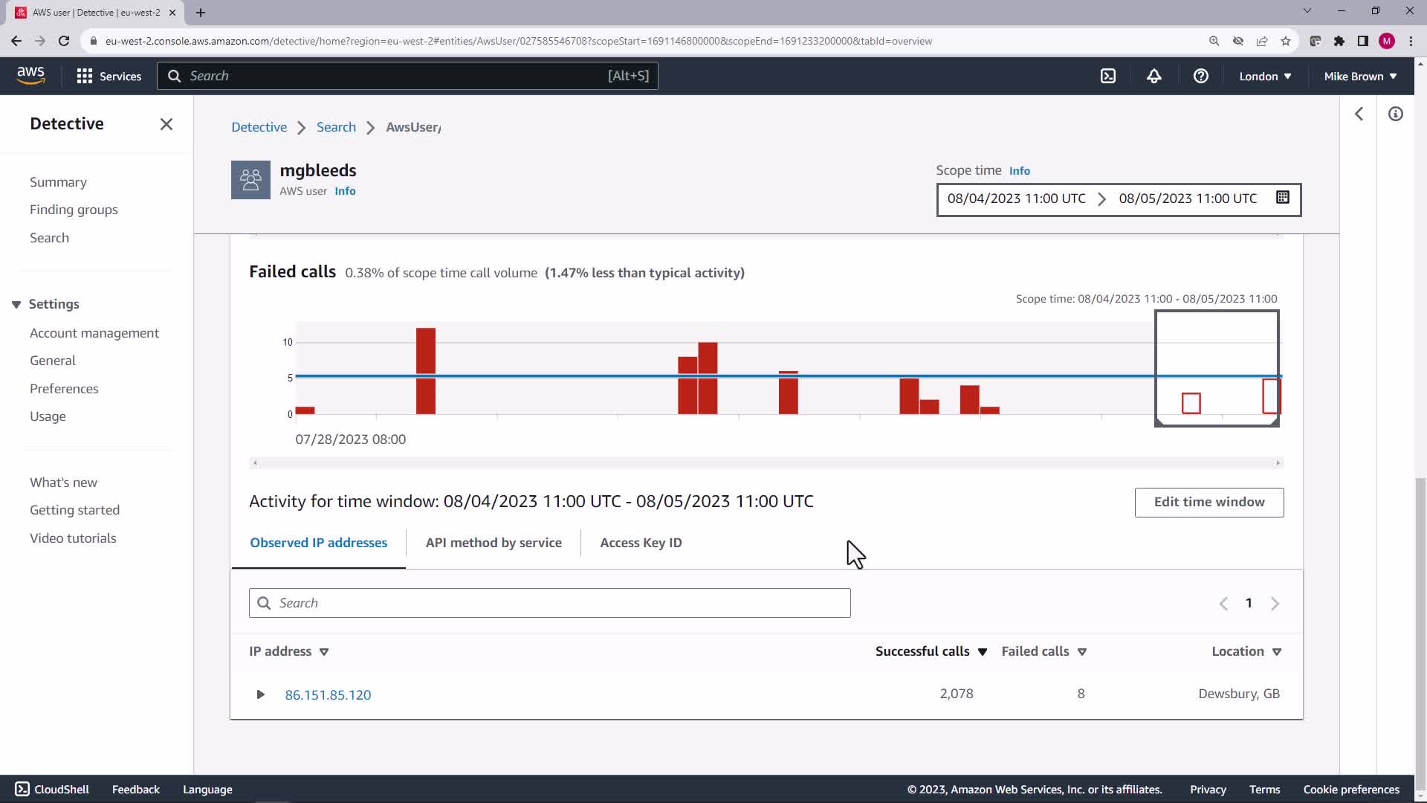Open the Mike Brown account dropdown
Viewport: 1427px width, 803px height.
tap(1359, 76)
